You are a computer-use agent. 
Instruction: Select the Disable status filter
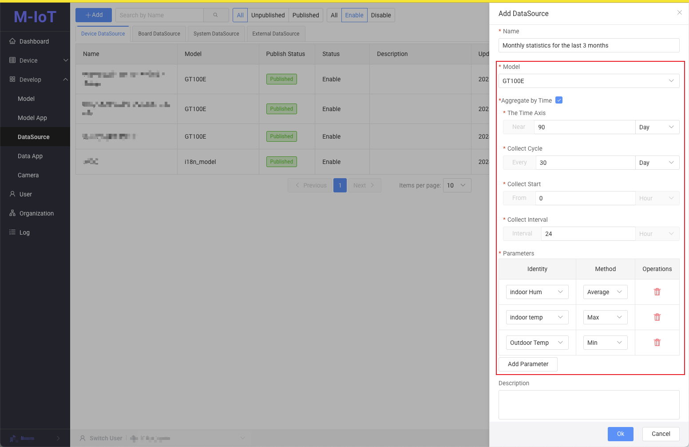coord(380,15)
